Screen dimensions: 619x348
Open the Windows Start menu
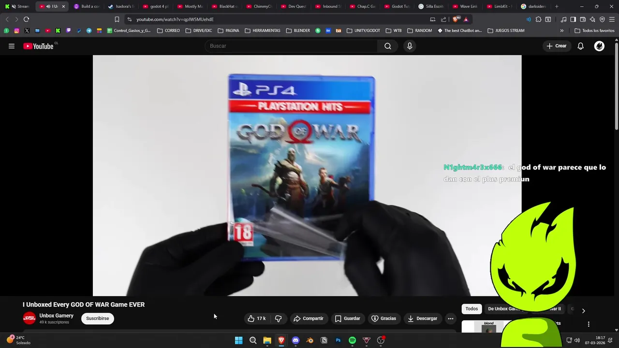coord(238,340)
